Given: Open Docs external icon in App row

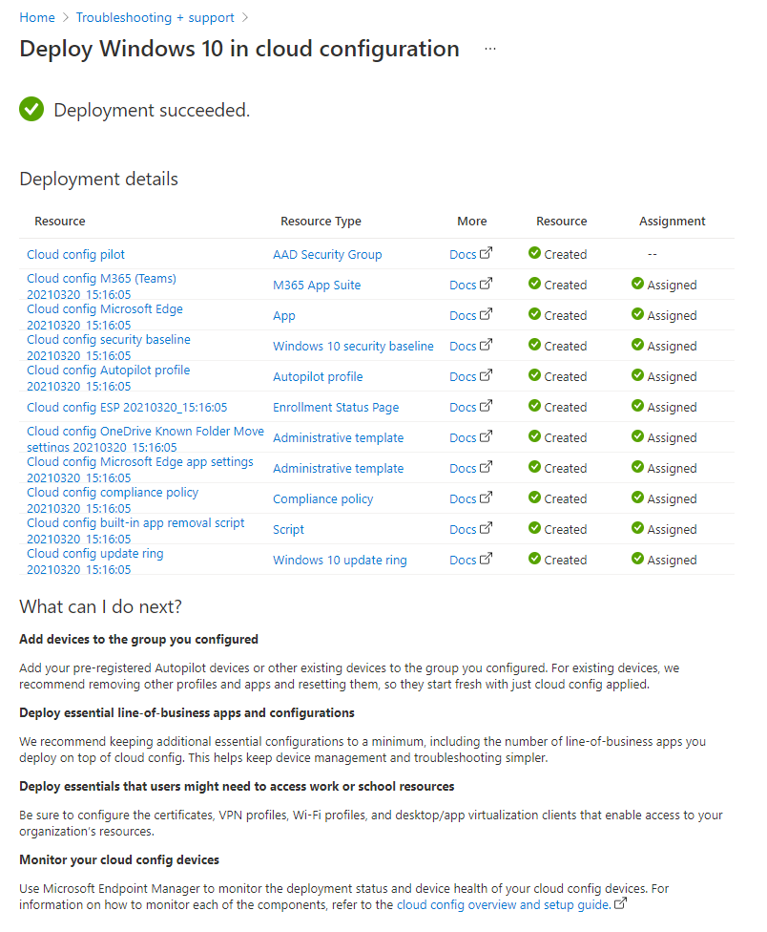Looking at the screenshot, I should [487, 314].
